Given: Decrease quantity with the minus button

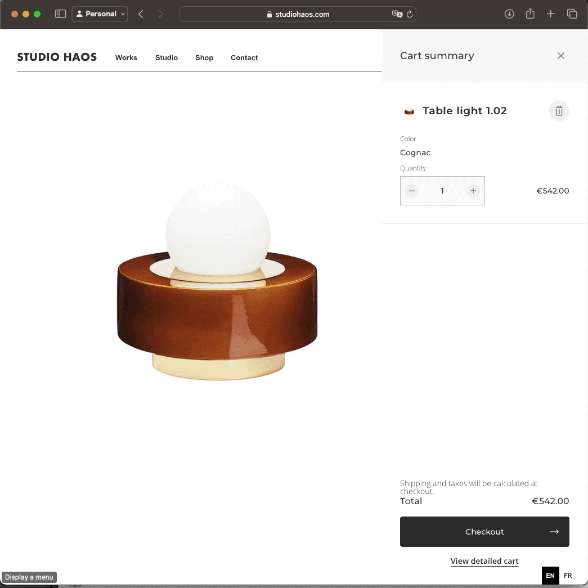Looking at the screenshot, I should (412, 191).
